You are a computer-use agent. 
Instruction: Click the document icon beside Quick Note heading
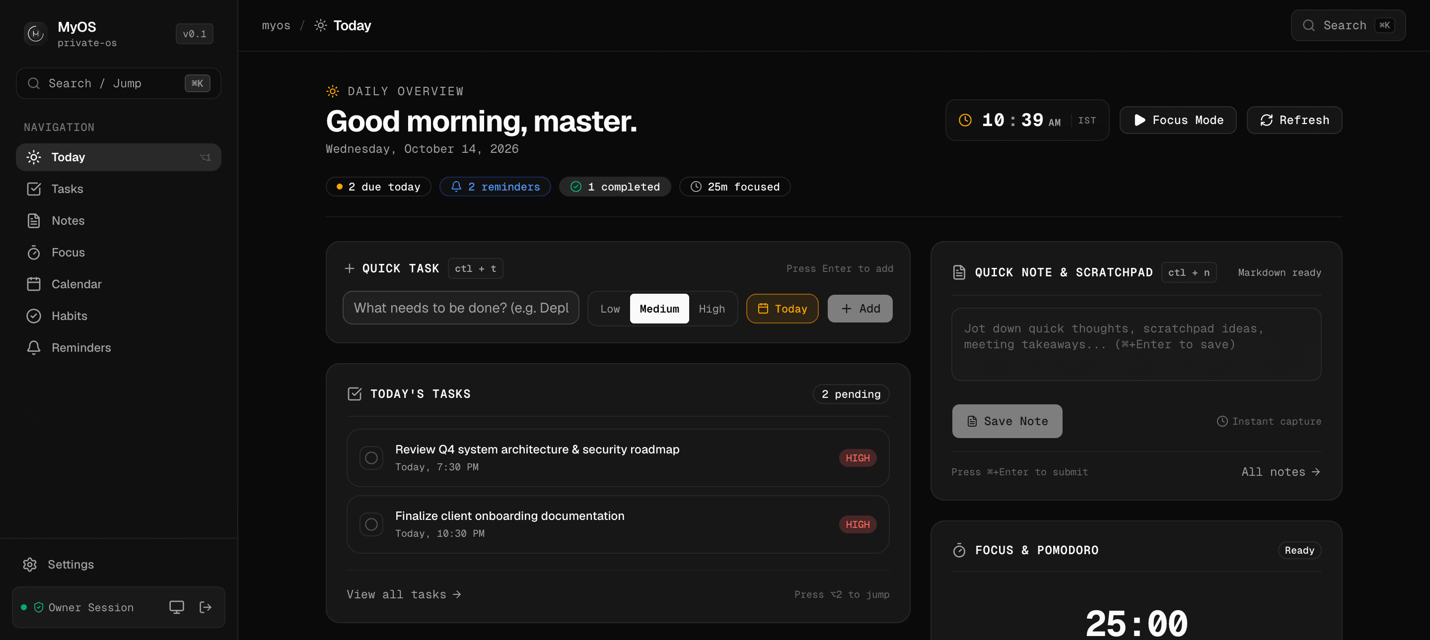click(959, 272)
